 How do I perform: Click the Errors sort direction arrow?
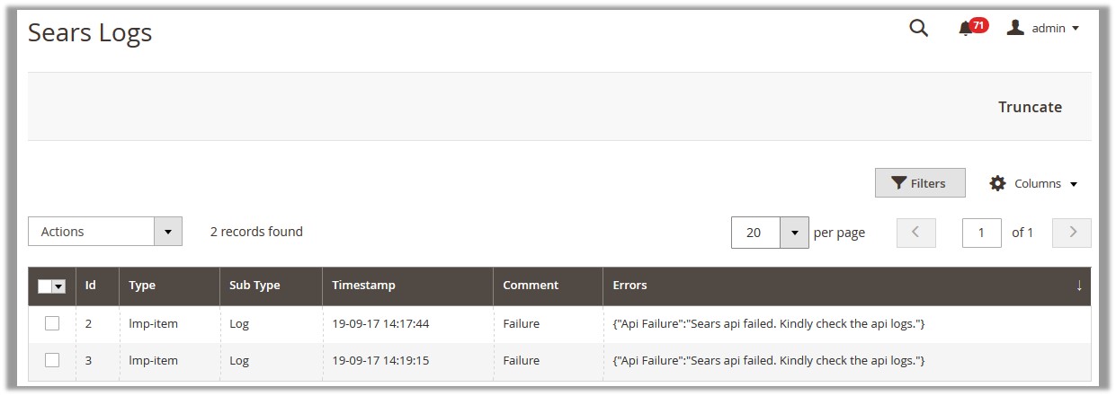tap(1079, 286)
